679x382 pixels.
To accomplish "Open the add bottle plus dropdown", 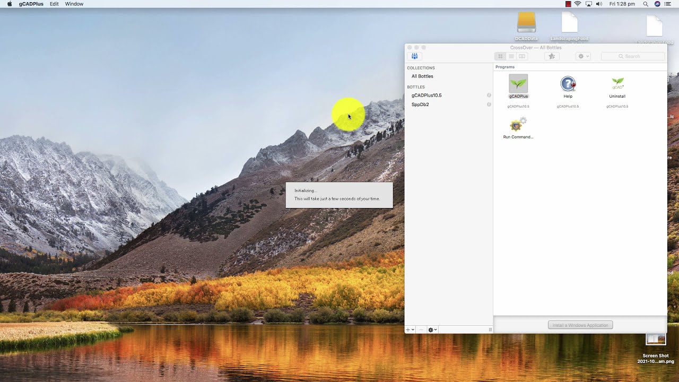I will coord(410,329).
